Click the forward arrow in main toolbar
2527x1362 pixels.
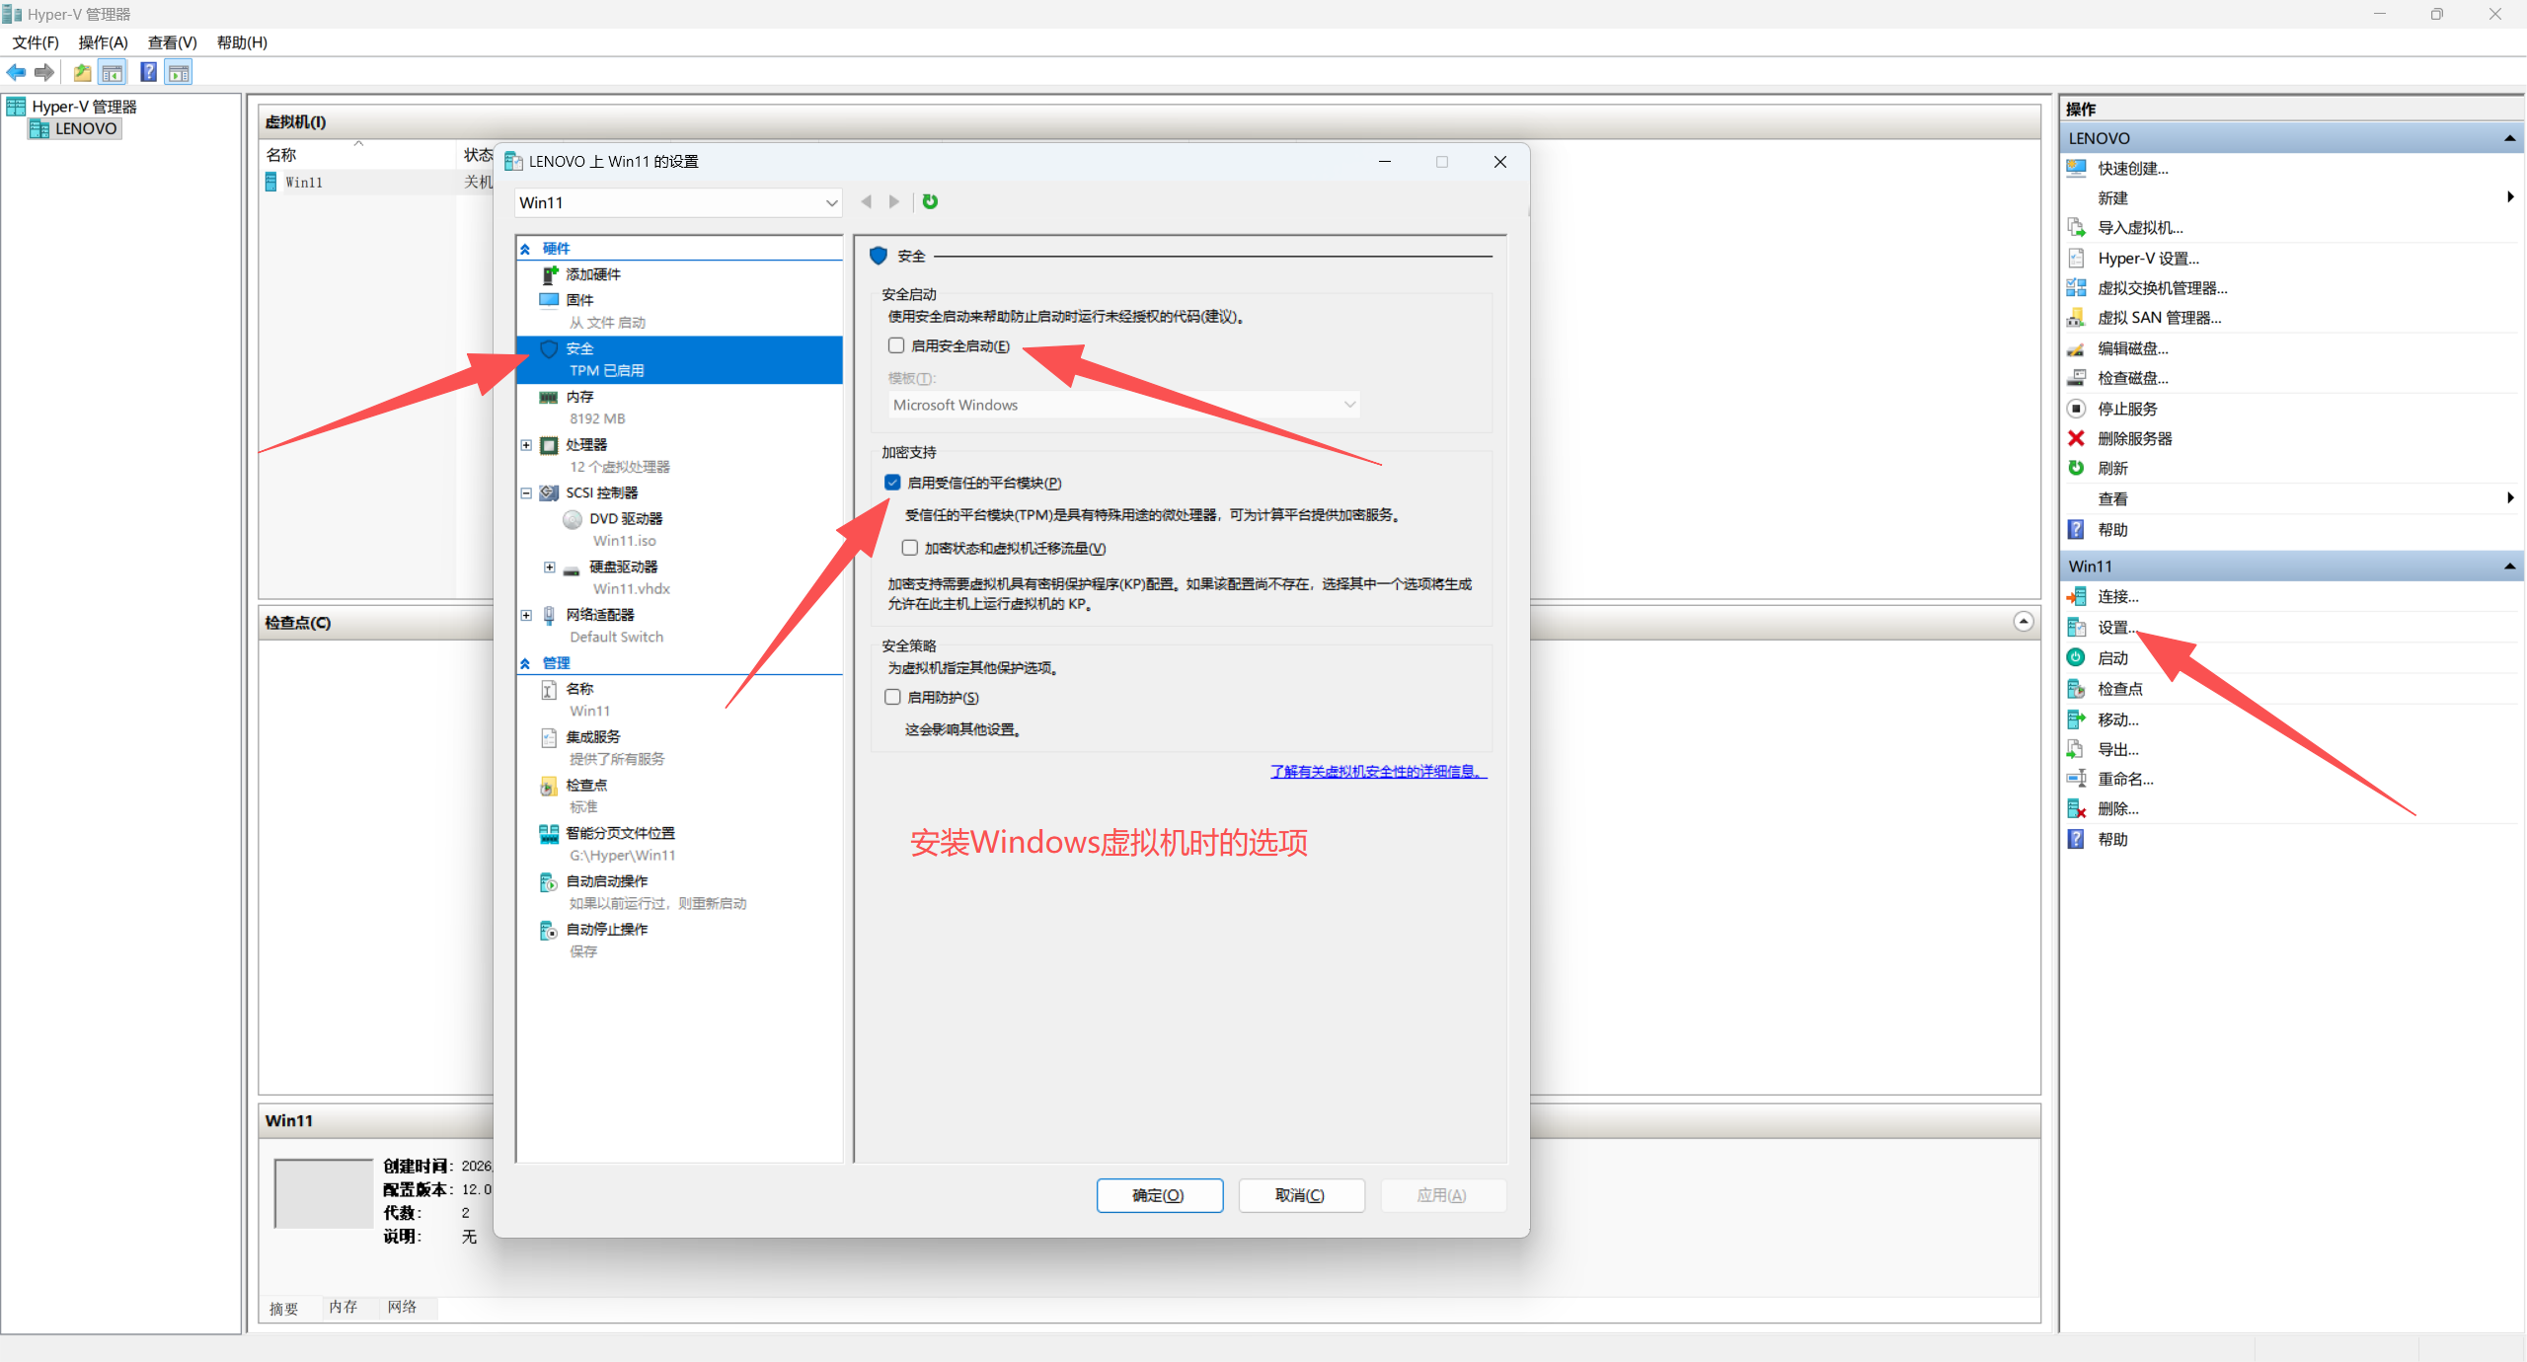coord(44,72)
